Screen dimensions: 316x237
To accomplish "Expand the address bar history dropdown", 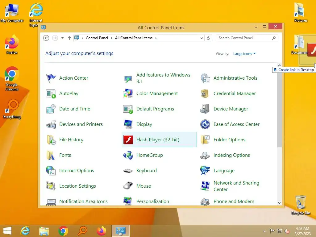I will 202,38.
